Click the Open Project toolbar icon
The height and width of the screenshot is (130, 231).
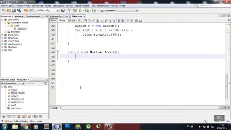[14, 10]
